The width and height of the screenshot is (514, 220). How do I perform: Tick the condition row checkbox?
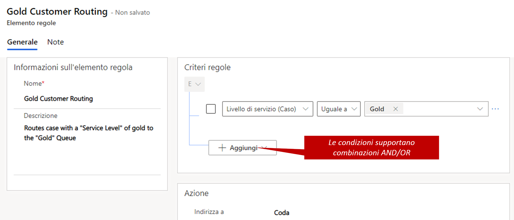[x=211, y=109]
